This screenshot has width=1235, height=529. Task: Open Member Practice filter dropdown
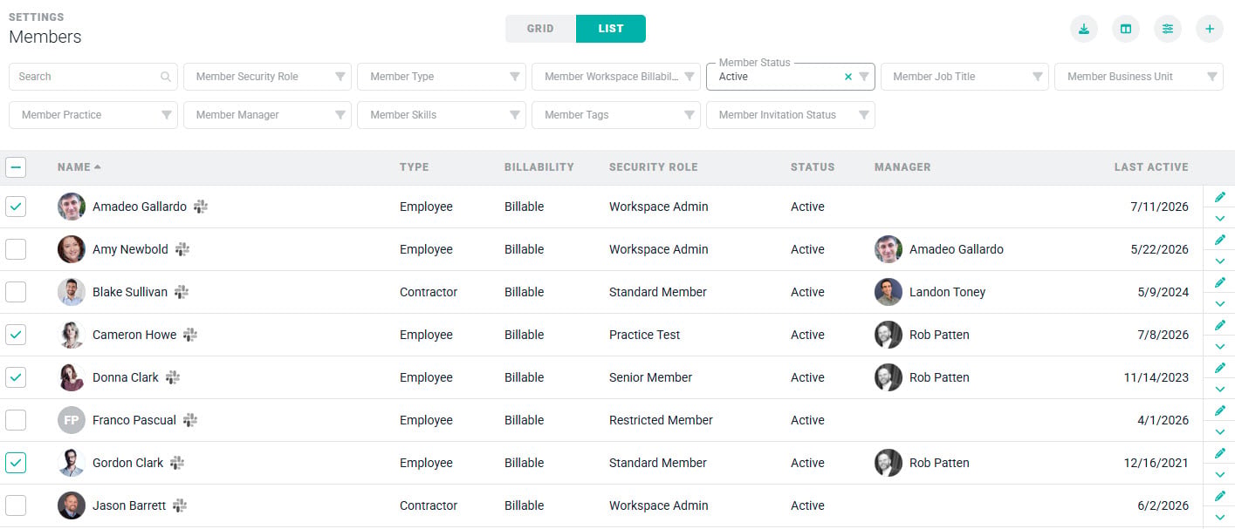pyautogui.click(x=93, y=115)
